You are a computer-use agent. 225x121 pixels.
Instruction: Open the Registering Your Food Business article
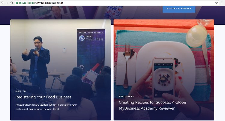43,97
